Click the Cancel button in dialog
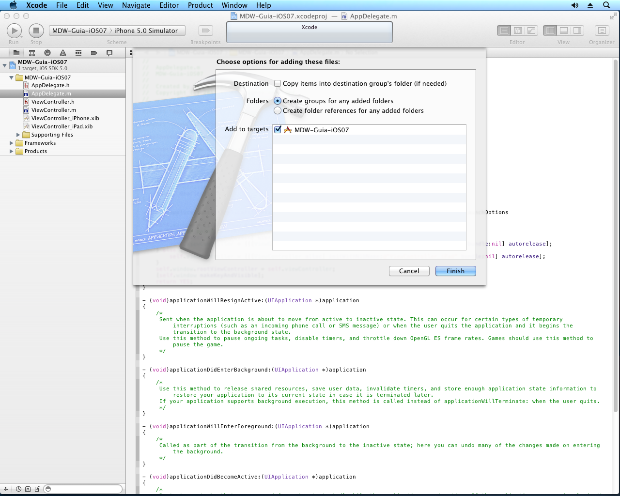Screen dimensions: 620x496 409,271
